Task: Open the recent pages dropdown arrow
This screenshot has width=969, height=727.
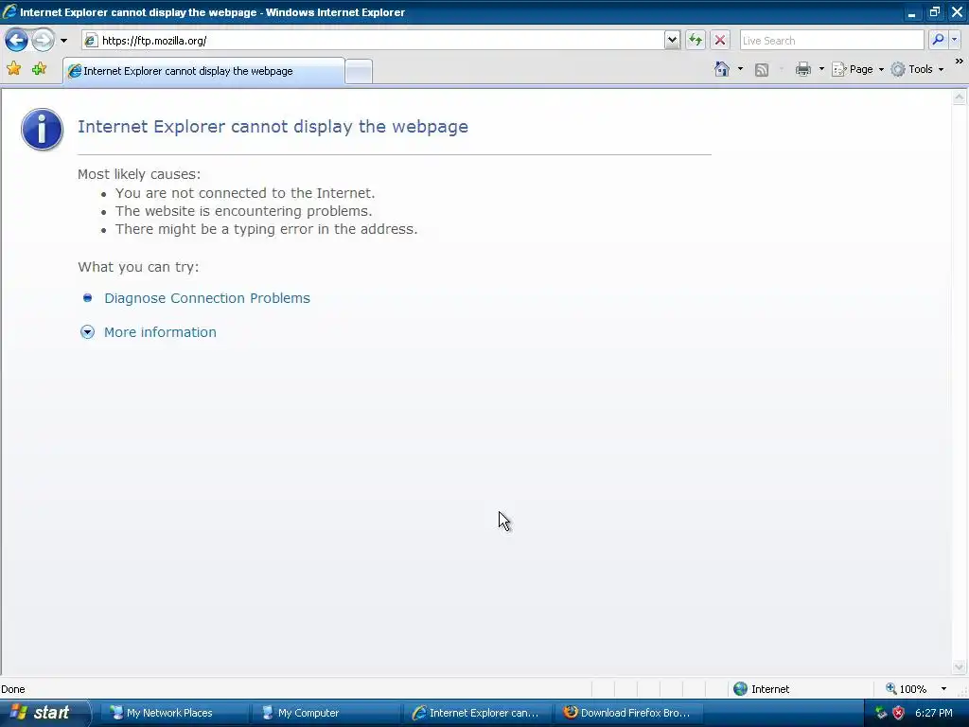Action: click(x=63, y=41)
